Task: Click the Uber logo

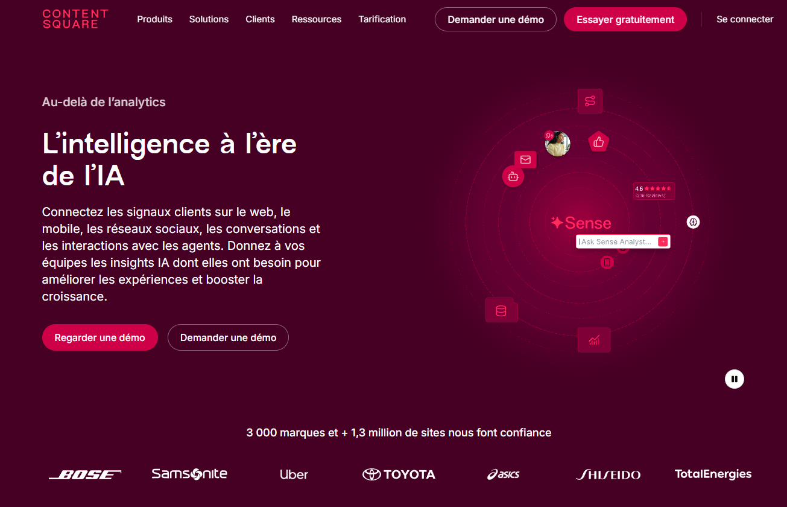Action: click(294, 474)
